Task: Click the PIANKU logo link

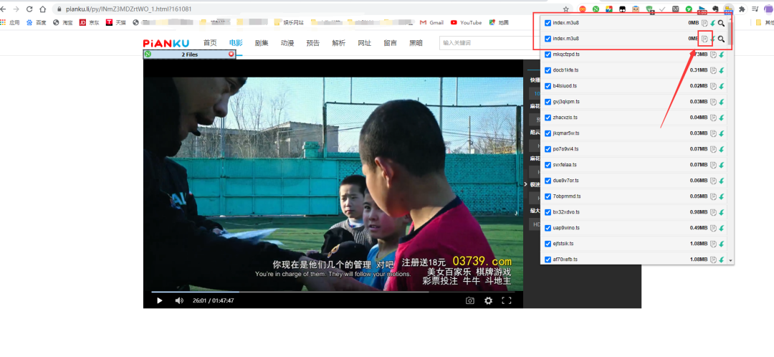Action: point(166,43)
